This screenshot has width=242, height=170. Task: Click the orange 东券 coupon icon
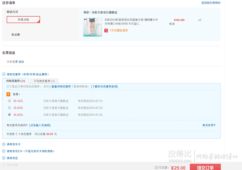click(8, 94)
